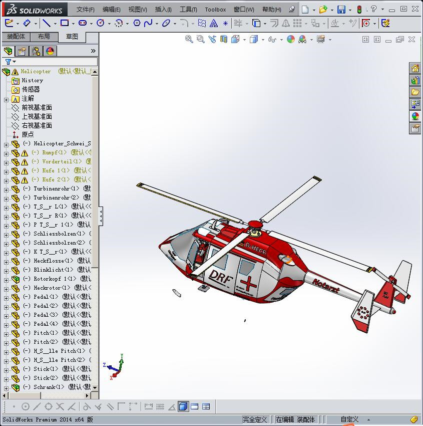
Task: Expand the Rotorkopf 1<1> component node
Action: [x=6, y=280]
